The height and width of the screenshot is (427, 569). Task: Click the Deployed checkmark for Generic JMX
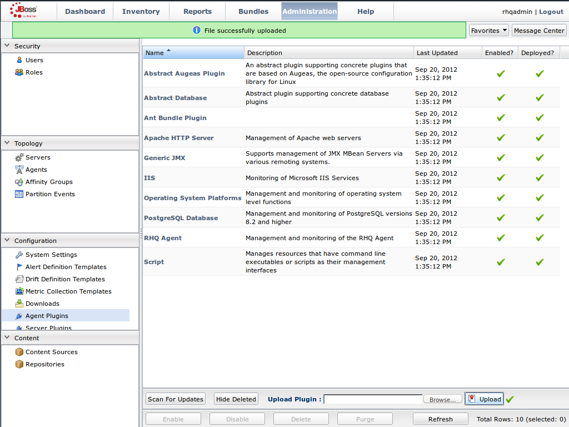539,157
